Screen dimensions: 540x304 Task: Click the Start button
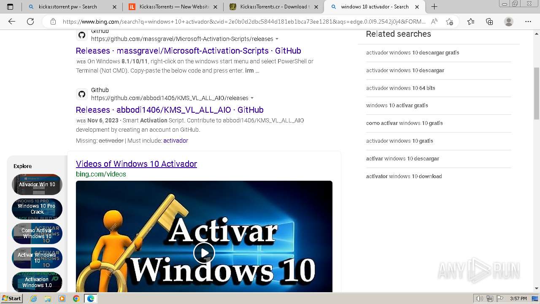click(12, 299)
